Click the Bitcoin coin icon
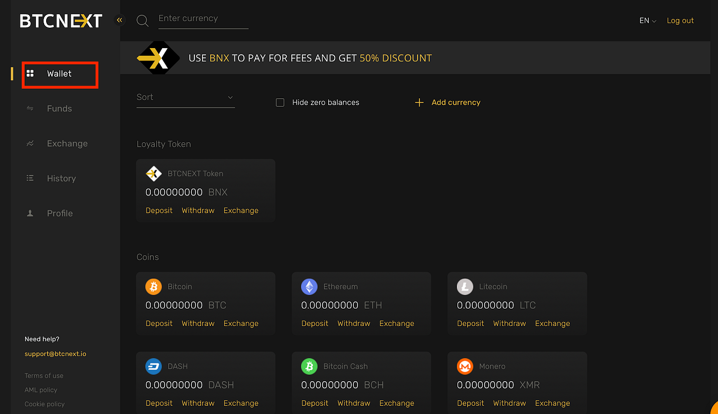This screenshot has width=718, height=414. [154, 286]
